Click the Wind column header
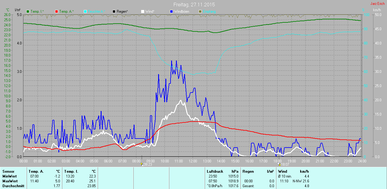Image resolution: width=387 pixels, height=189 pixels. pos(282,171)
